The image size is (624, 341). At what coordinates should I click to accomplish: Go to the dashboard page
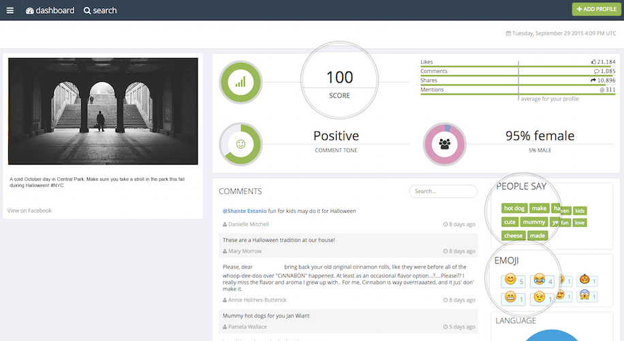(x=50, y=10)
